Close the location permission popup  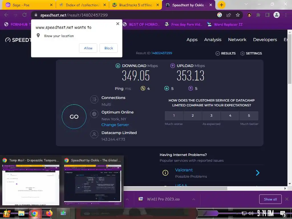118,24
